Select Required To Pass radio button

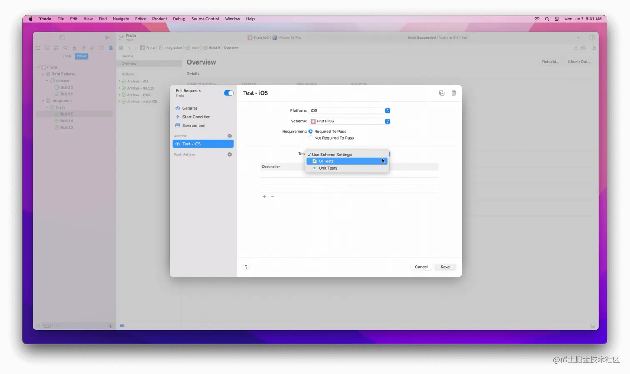[x=310, y=131]
